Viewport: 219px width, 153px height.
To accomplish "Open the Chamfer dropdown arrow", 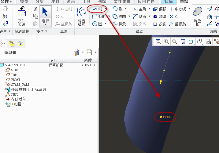I will (150, 16).
